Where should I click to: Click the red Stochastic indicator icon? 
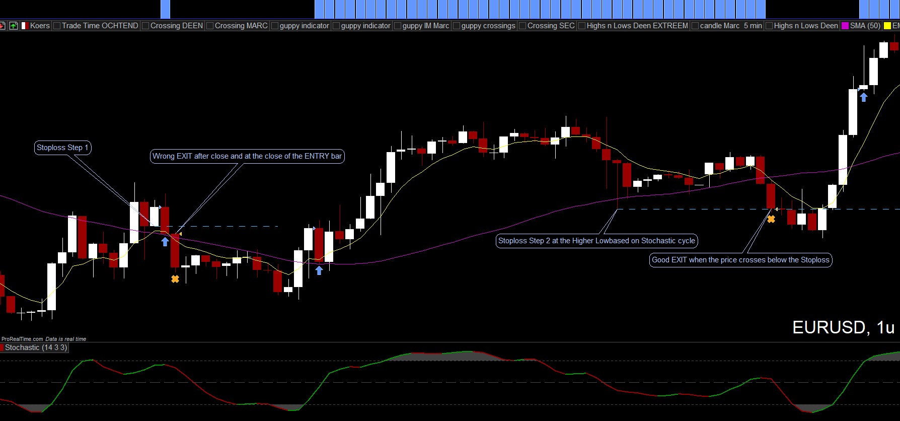click(2, 347)
